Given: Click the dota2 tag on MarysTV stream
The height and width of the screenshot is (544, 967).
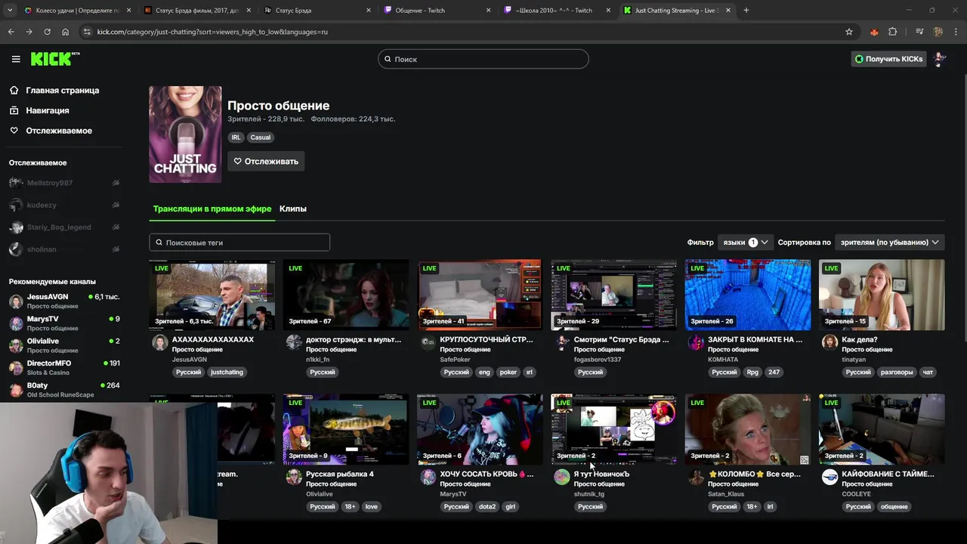Looking at the screenshot, I should tap(487, 507).
